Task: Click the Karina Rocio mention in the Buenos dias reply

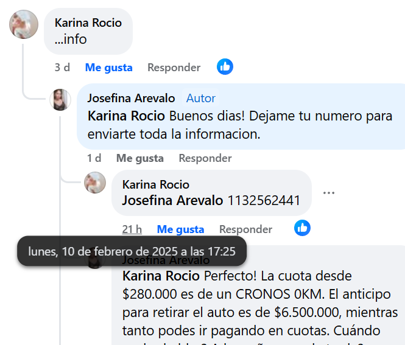Action: (x=126, y=116)
